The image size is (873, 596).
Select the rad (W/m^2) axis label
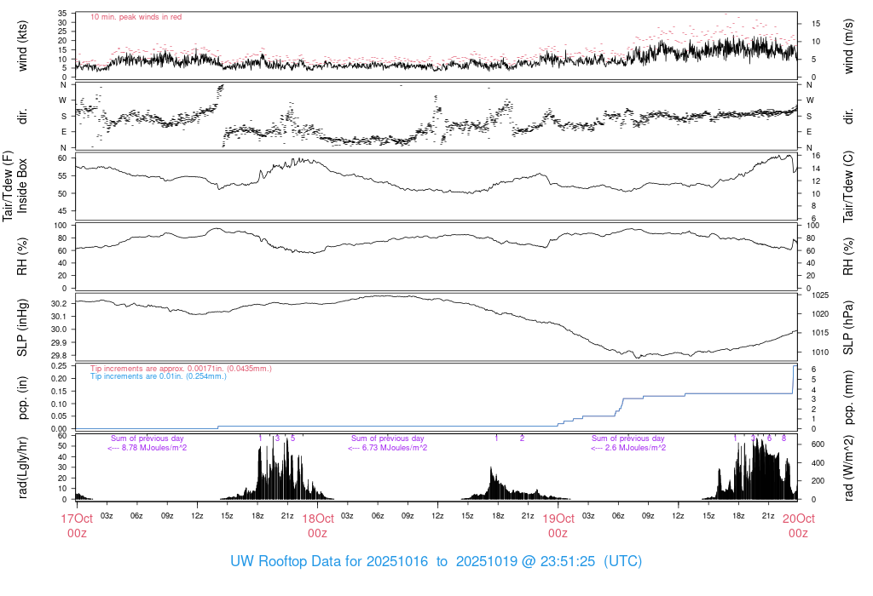(849, 467)
